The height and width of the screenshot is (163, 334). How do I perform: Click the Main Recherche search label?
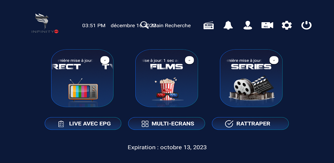click(x=172, y=25)
